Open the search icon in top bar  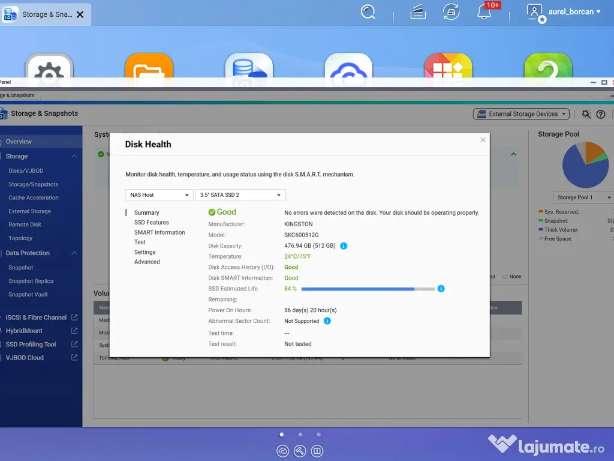click(x=368, y=12)
